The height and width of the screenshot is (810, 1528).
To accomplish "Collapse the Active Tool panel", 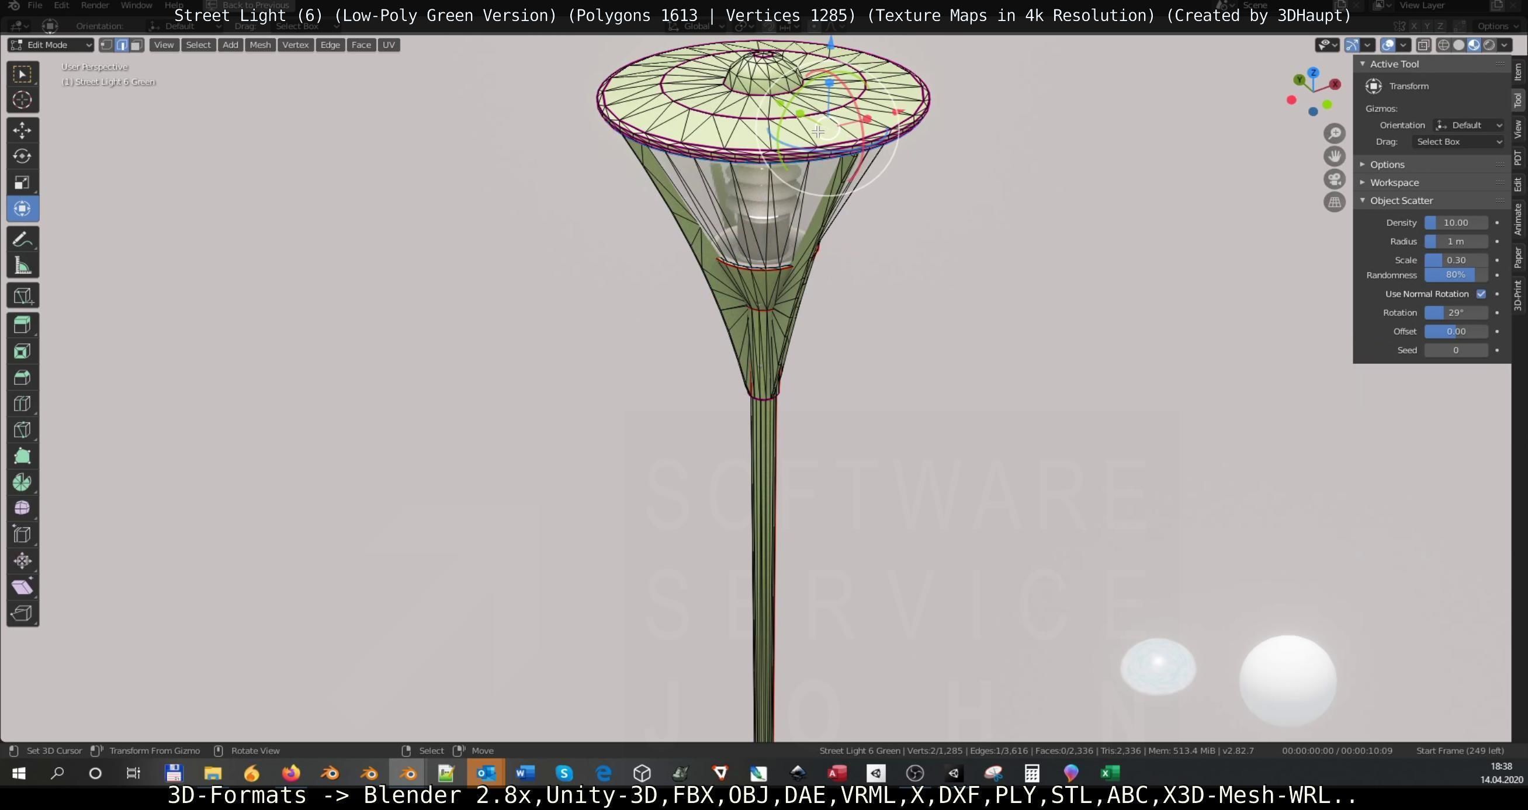I will (x=1394, y=64).
